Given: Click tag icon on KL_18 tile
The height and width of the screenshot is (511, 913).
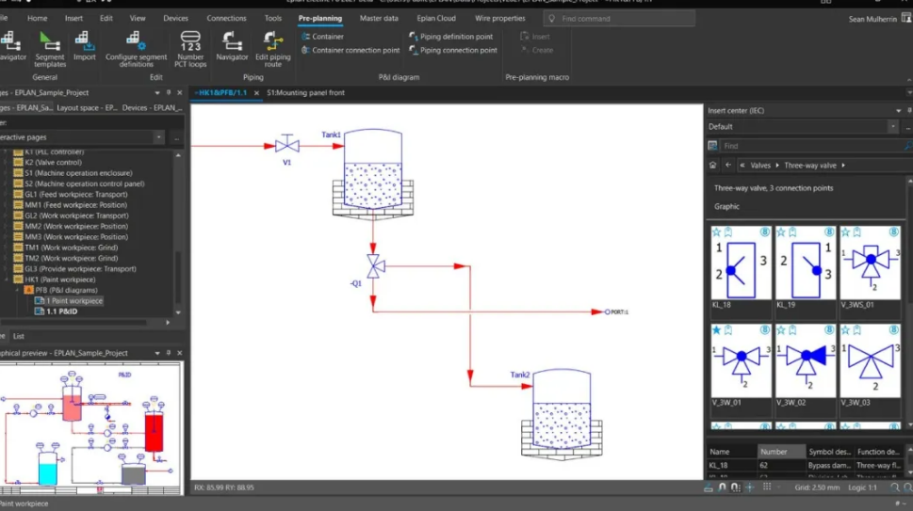Looking at the screenshot, I should (727, 232).
